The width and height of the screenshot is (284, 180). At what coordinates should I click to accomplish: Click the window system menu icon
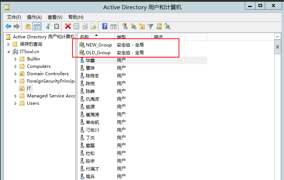[x=7, y=7]
